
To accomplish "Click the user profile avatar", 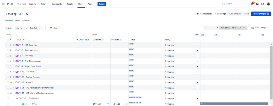I will click(x=268, y=4).
